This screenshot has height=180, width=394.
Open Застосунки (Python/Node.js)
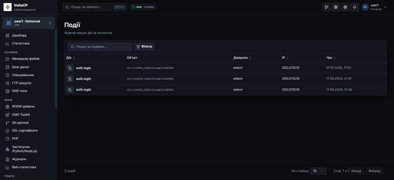pos(28,149)
